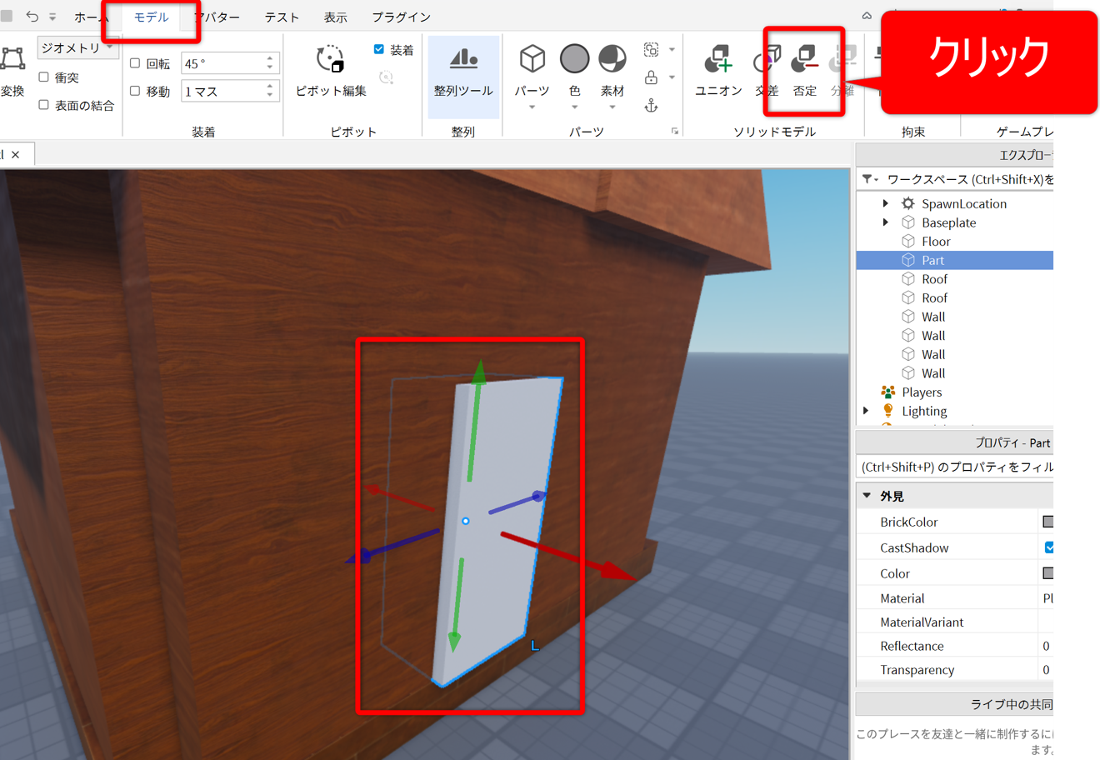Click the Negate (否定) solid model tool
This screenshot has width=1100, height=760.
pos(805,61)
